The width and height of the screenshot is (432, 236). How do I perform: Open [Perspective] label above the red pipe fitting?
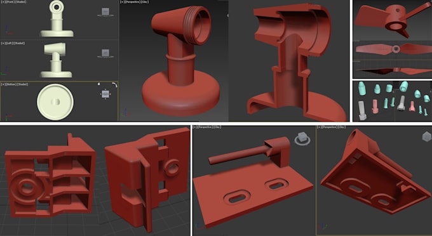click(133, 2)
